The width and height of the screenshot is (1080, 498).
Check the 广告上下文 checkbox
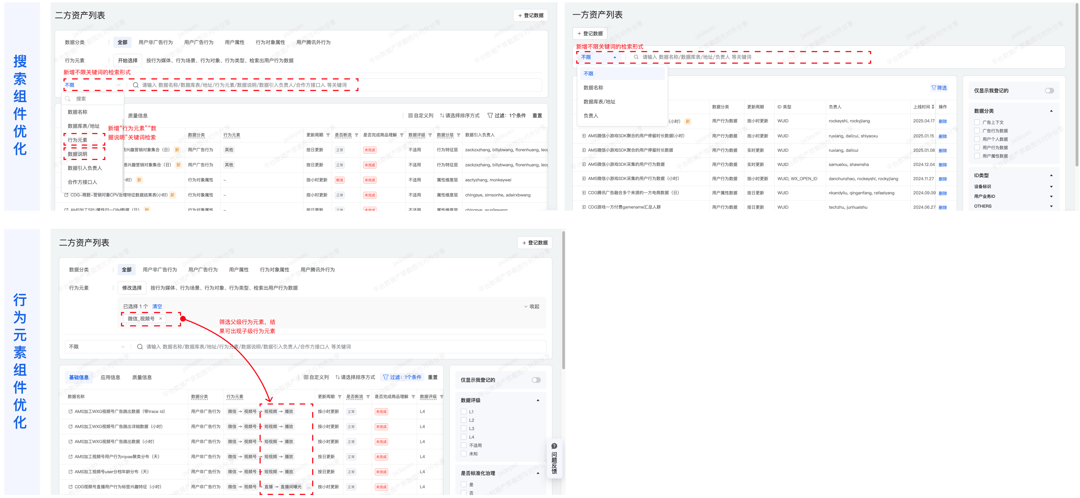[977, 123]
